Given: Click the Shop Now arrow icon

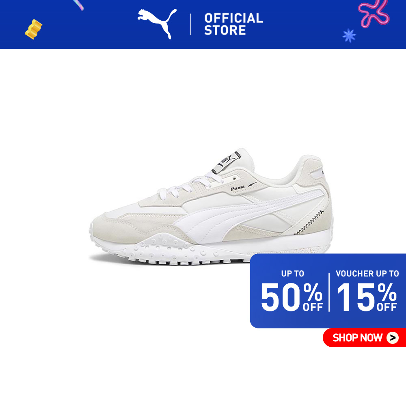Looking at the screenshot, I should click(393, 338).
